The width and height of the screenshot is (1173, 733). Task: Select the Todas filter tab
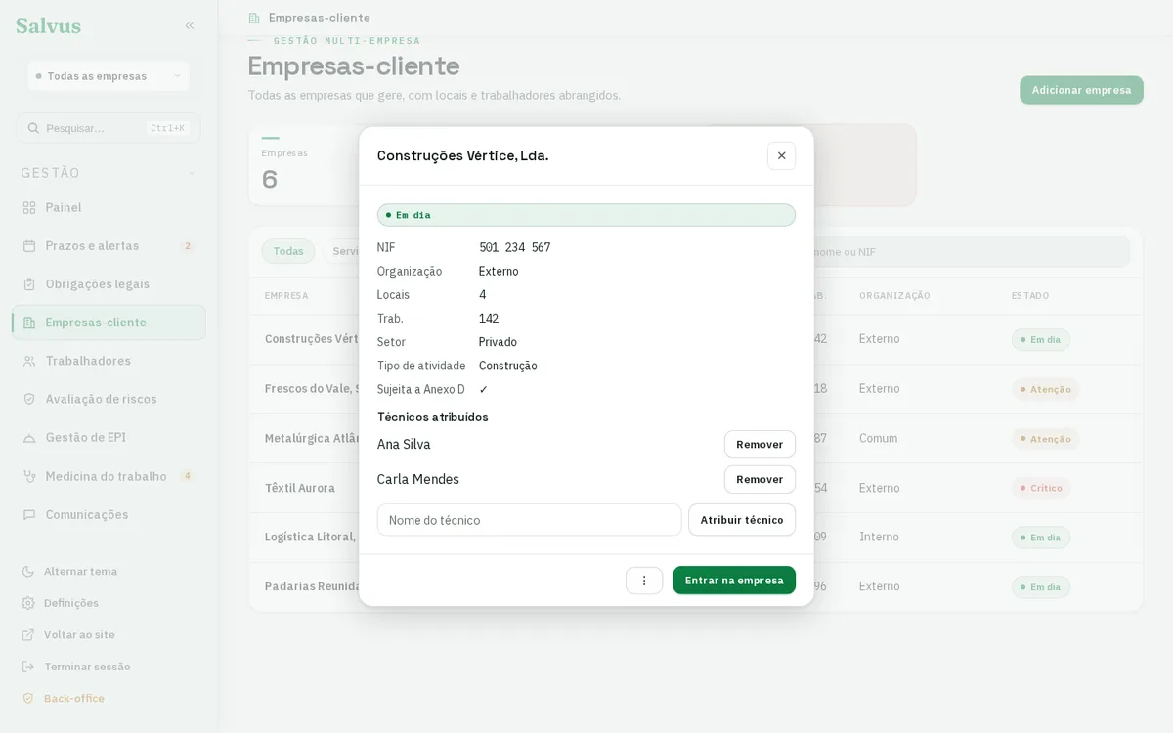[288, 251]
